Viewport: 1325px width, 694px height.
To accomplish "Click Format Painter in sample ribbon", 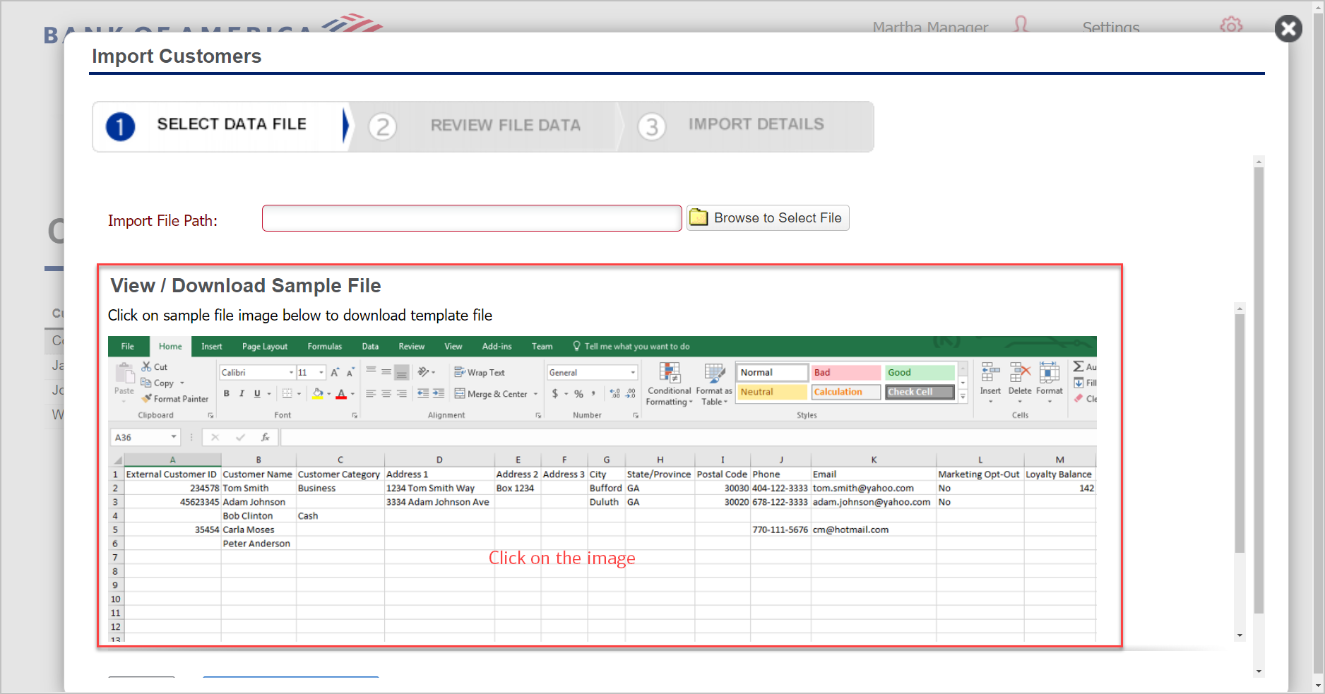I will [175, 399].
